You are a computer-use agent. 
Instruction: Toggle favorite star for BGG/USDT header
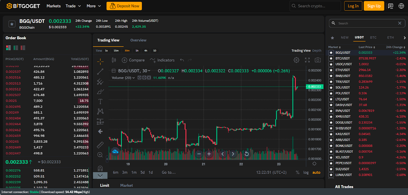click(12, 24)
